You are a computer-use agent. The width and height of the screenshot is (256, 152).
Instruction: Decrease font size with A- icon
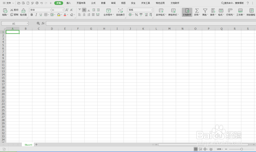[x=71, y=10]
